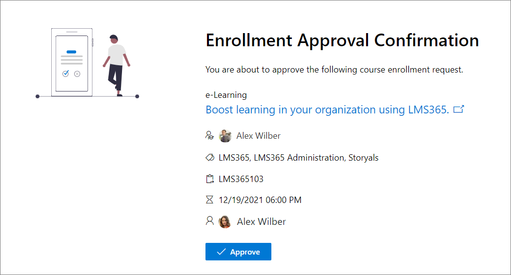Select the Alex Wilber name beside the man's avatar
The height and width of the screenshot is (275, 511).
click(x=258, y=136)
